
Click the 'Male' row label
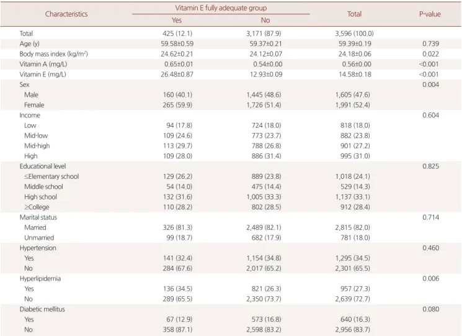[x=31, y=94]
